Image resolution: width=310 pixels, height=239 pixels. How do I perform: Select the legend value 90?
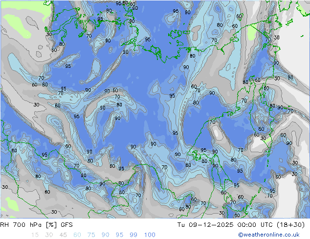105,235
